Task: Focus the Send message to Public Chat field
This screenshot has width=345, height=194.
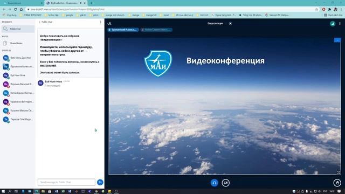Action: (66, 182)
